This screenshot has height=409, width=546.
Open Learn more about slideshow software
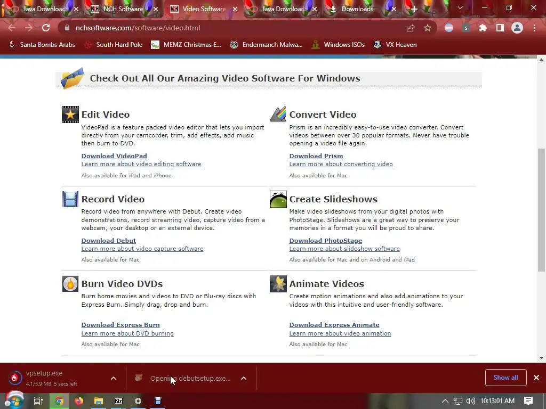point(344,249)
